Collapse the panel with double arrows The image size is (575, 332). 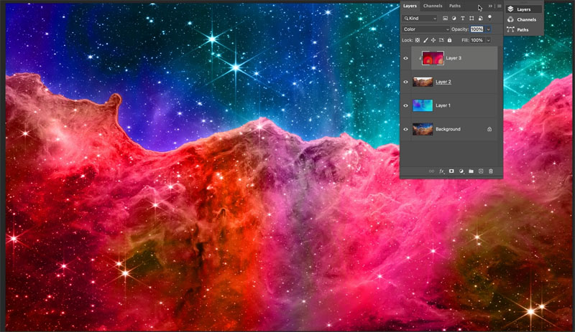coord(490,6)
